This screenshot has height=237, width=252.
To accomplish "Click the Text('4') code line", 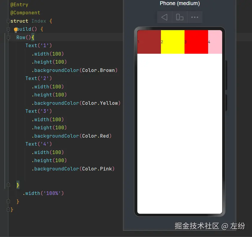I will pos(39,144).
